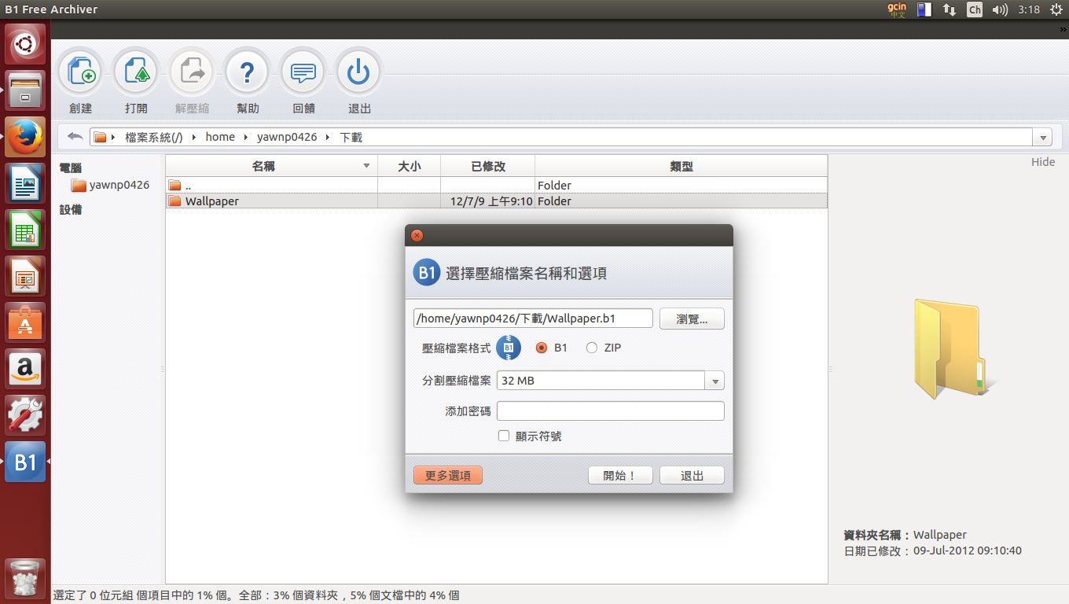Click the B1 logo in the dialog header
This screenshot has width=1069, height=604.
426,273
